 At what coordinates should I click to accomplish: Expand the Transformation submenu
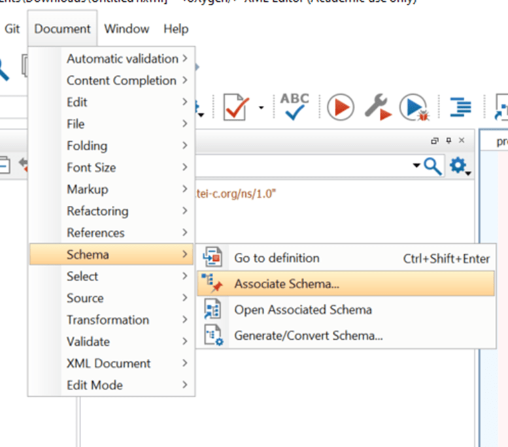[x=108, y=320]
